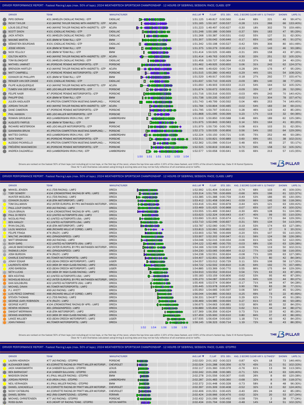The width and height of the screenshot is (304, 405).
Task: Click the 1:59 axis label in LMP2 chart
Action: (x=184, y=327)
